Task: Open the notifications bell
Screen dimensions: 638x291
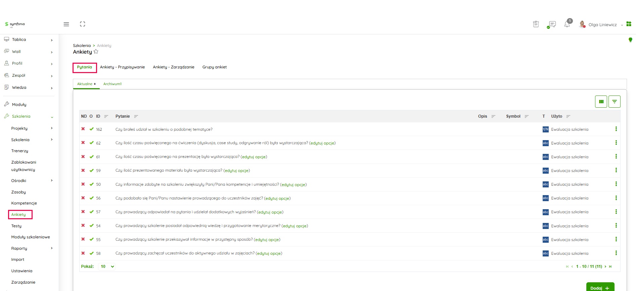Action: click(567, 24)
